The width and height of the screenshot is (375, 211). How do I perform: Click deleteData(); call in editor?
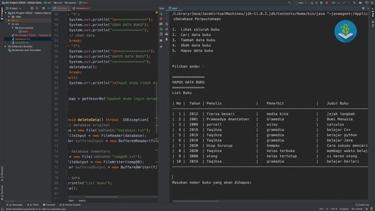coord(83,67)
